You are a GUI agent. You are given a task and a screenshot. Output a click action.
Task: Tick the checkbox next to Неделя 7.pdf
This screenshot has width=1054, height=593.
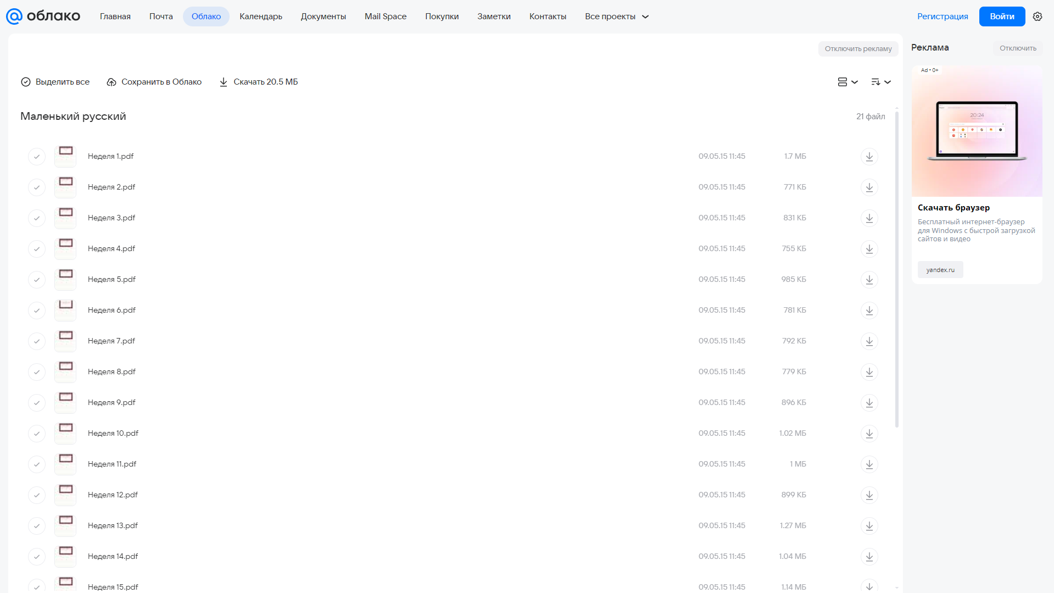coord(37,341)
